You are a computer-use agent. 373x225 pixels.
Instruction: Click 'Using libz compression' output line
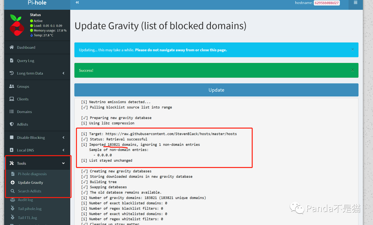pos(108,123)
